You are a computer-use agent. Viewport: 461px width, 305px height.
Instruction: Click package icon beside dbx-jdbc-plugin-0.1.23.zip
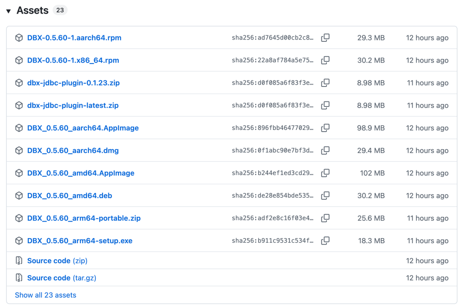tap(19, 83)
